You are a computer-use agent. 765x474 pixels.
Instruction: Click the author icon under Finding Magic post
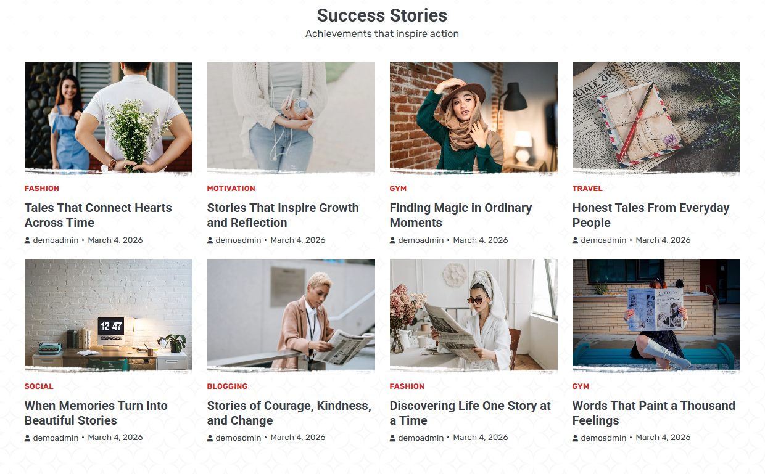click(x=393, y=240)
